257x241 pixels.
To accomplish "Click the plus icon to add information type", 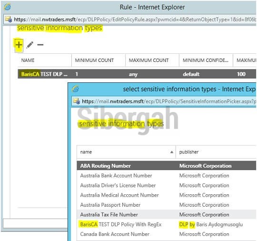I will tap(19, 45).
